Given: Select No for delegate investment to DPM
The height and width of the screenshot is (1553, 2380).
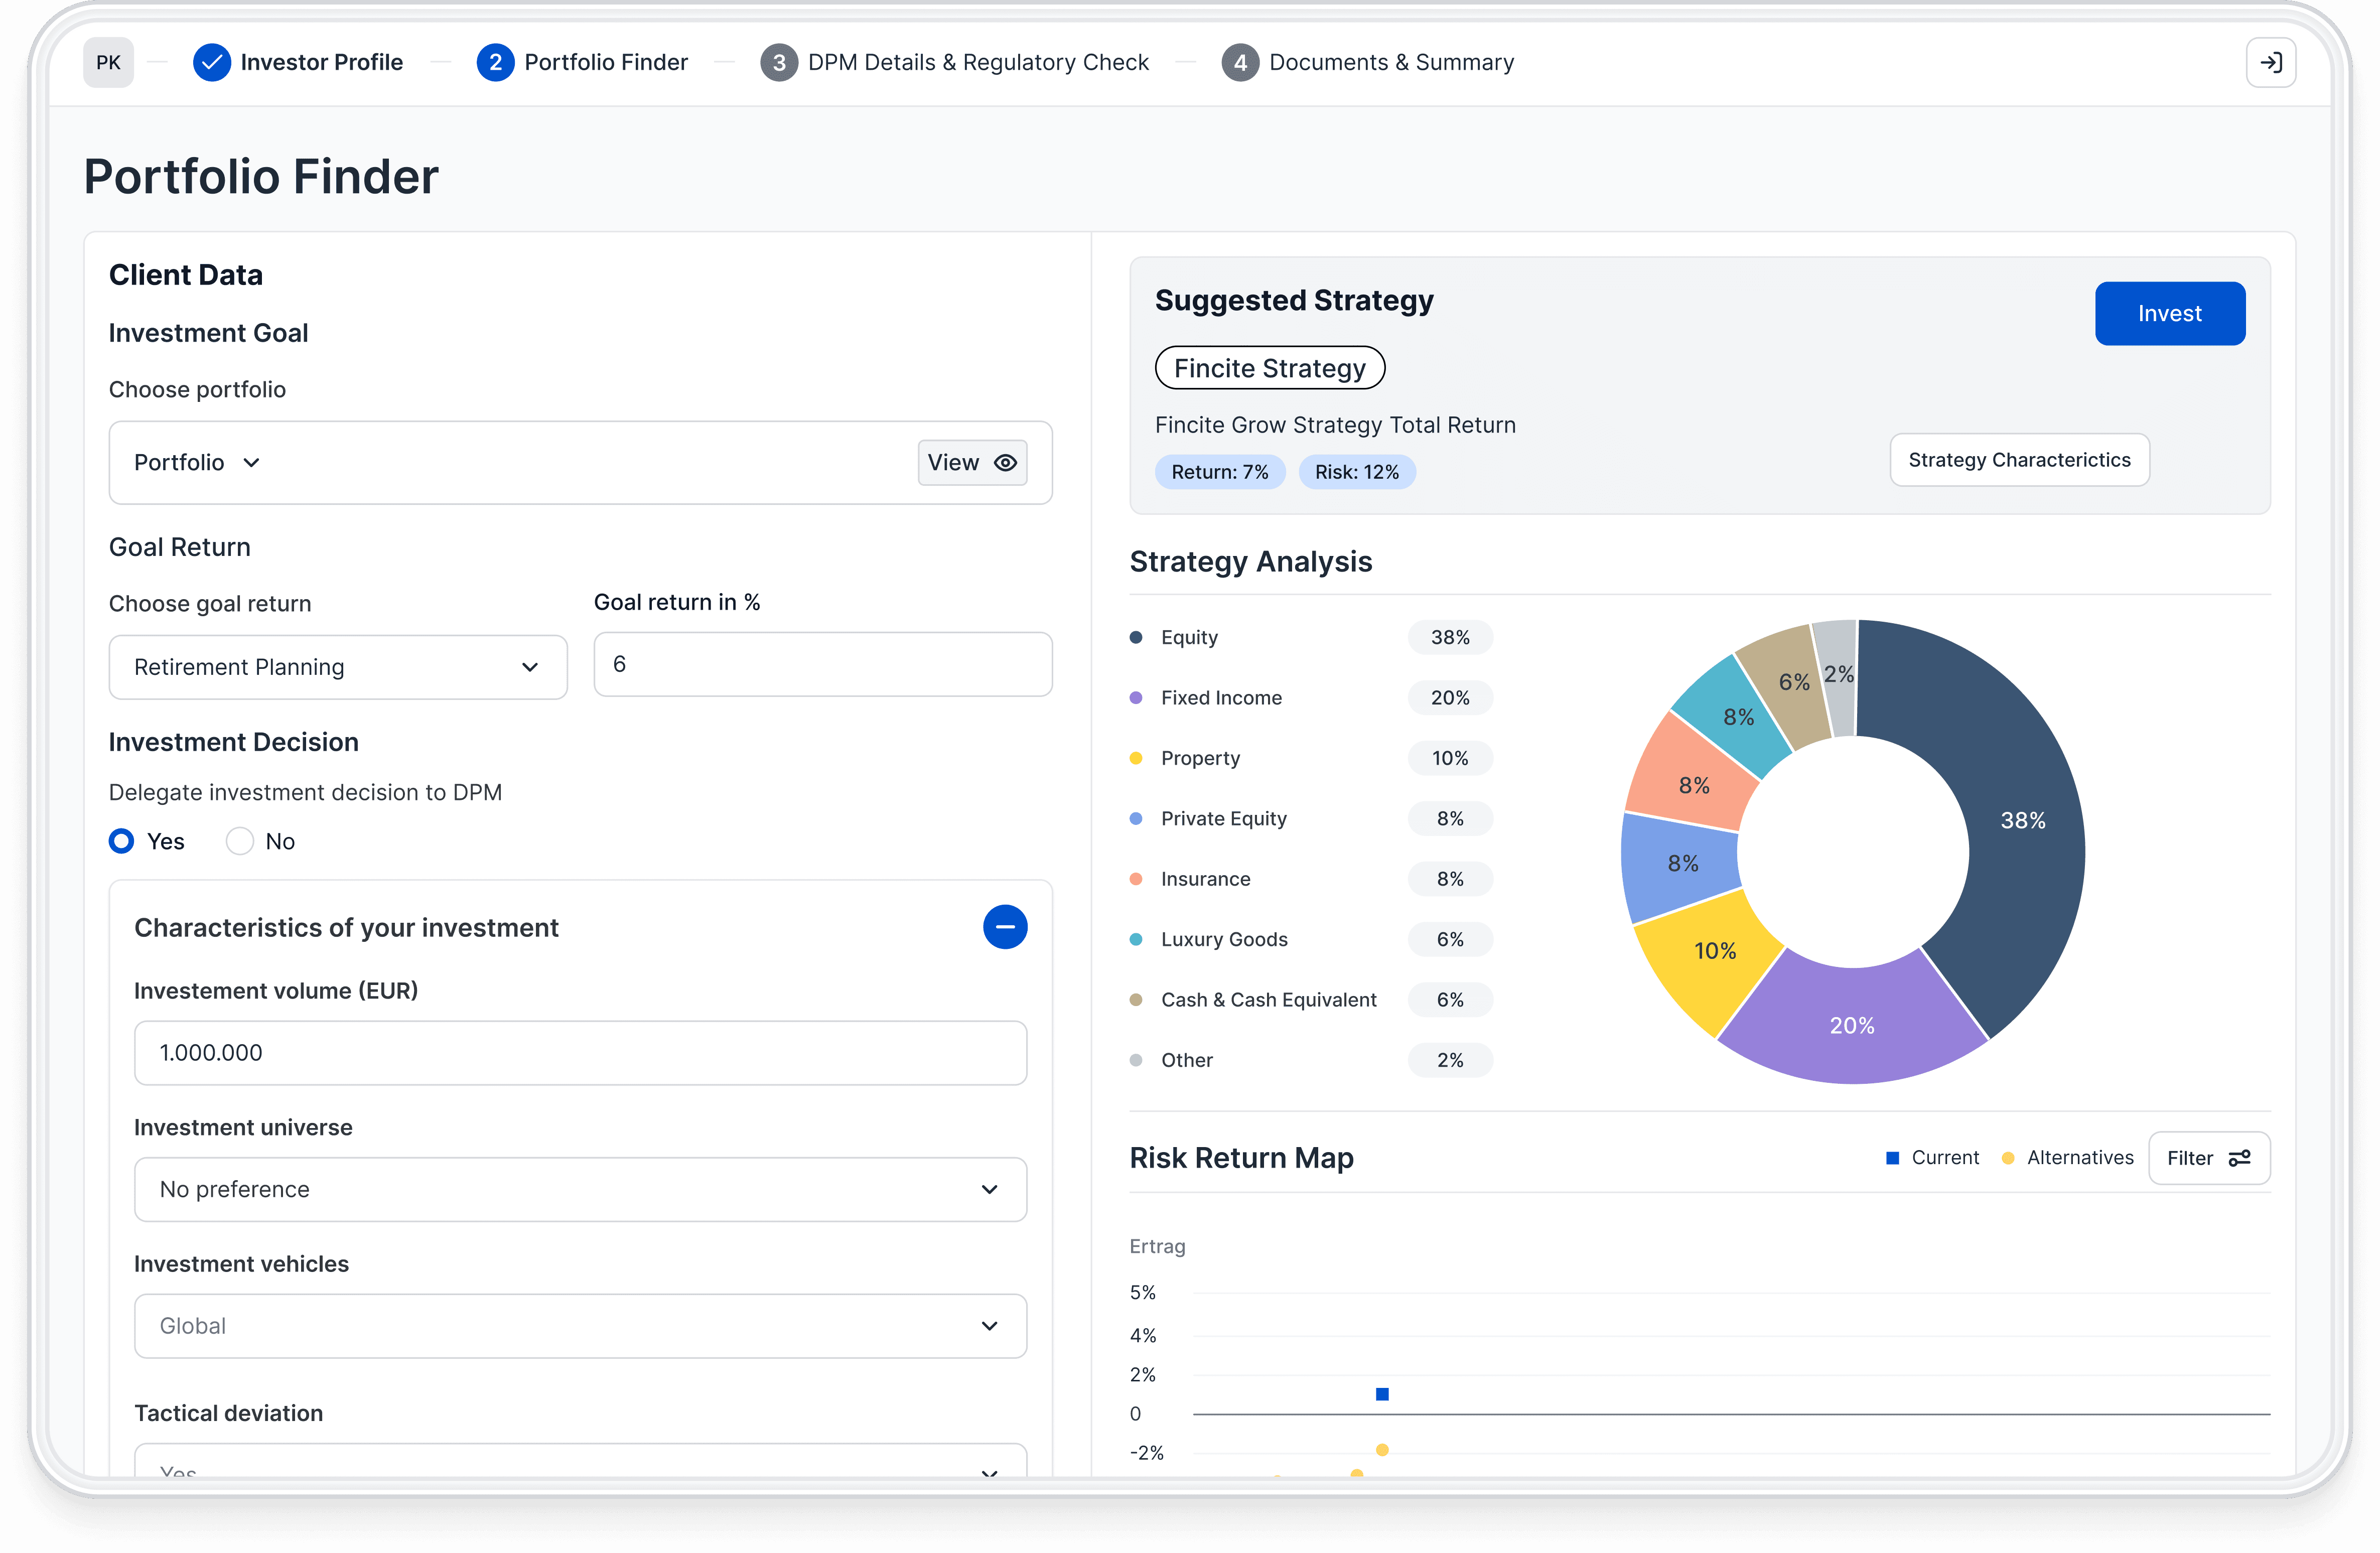Looking at the screenshot, I should tap(238, 840).
